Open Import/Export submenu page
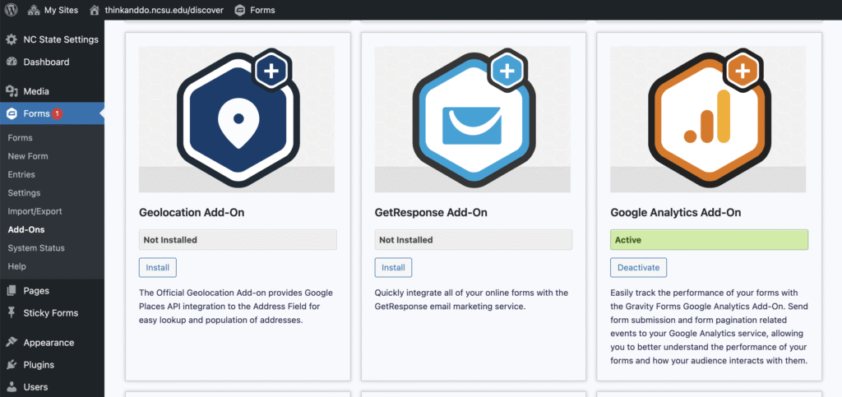The width and height of the screenshot is (842, 397). coord(35,211)
